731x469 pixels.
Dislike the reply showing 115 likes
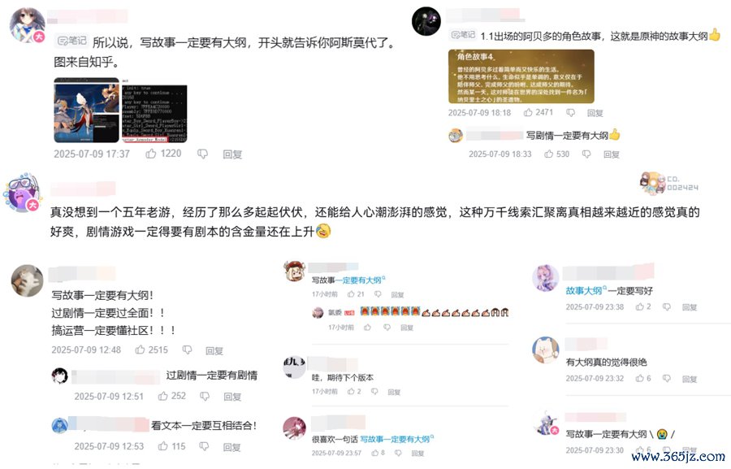(x=204, y=446)
